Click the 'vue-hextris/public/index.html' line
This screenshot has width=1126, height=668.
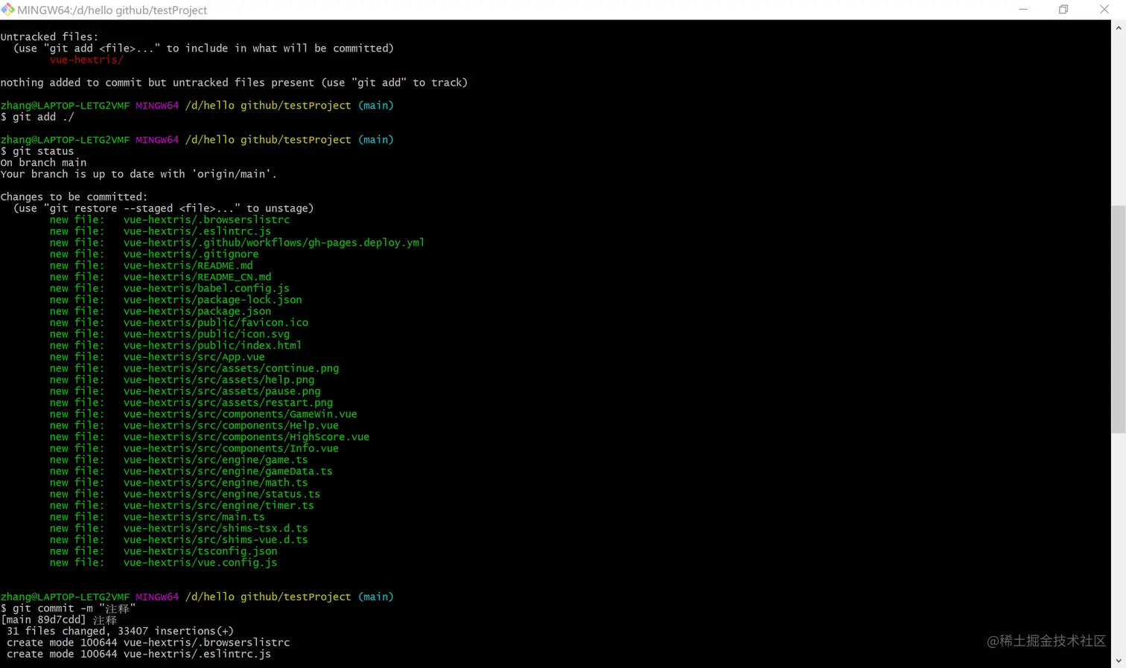tap(176, 345)
